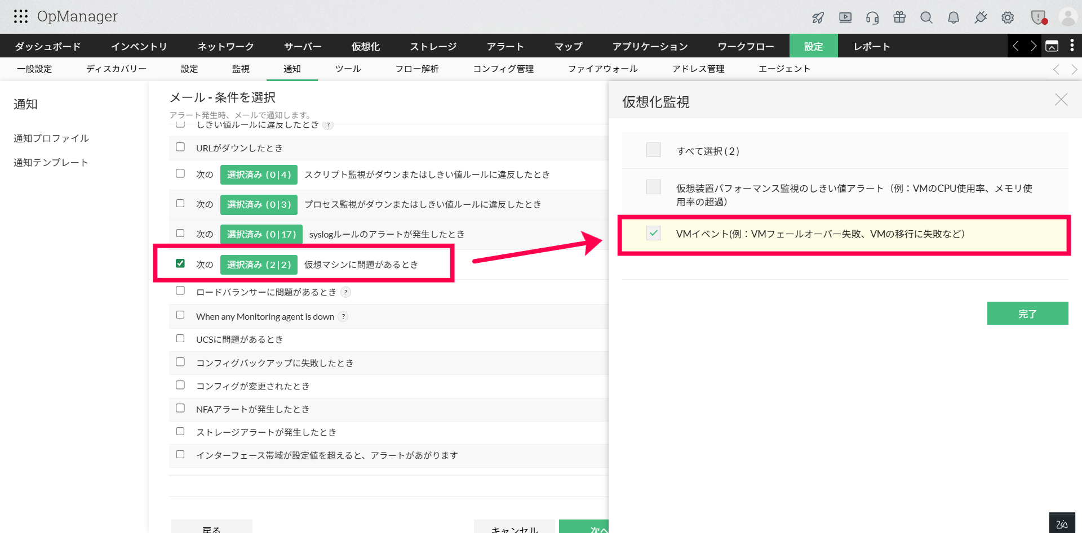This screenshot has width=1082, height=533.
Task: Click the submenu right chevron
Action: coord(1074,69)
